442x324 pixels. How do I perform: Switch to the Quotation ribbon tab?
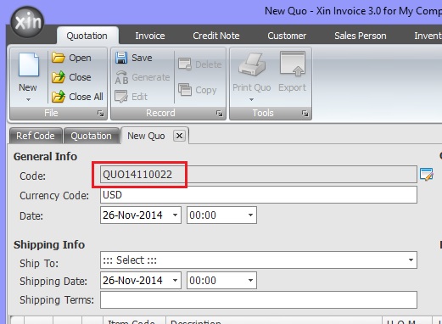point(87,36)
